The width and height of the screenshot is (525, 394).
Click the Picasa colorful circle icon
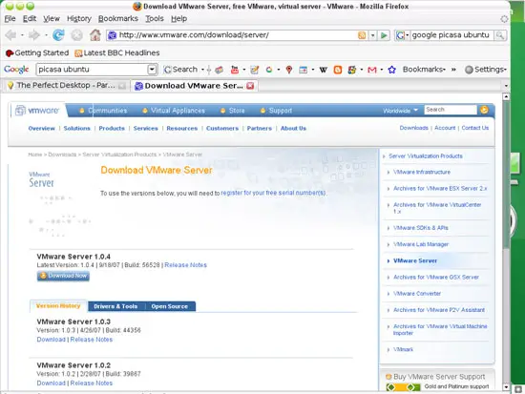(269, 70)
